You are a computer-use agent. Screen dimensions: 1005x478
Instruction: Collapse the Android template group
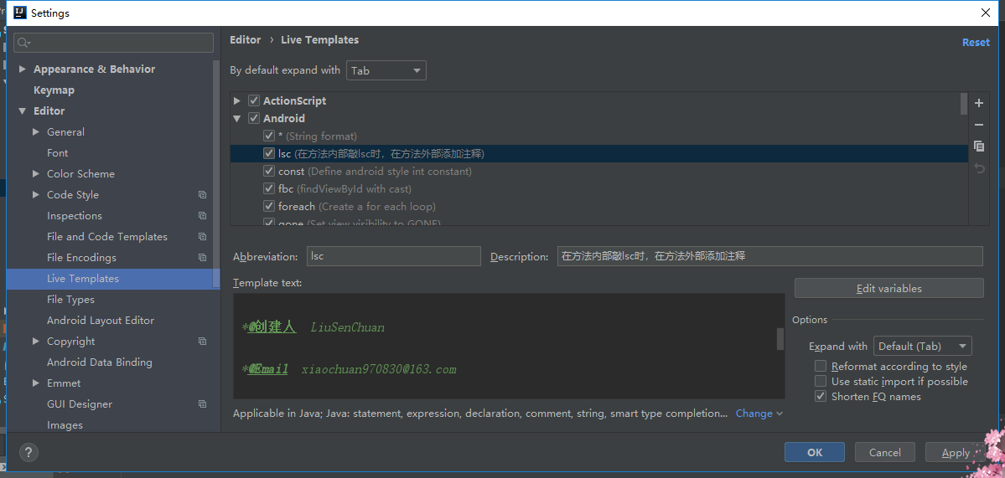tap(237, 118)
